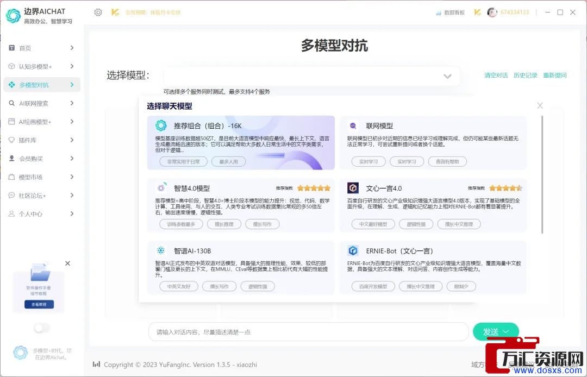The image size is (587, 377).
Task: Click the 查看教程 button
Action: pyautogui.click(x=39, y=304)
